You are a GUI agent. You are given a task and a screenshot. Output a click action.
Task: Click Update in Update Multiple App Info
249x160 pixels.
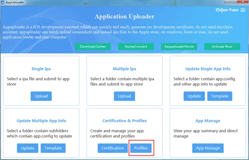click(x=28, y=148)
